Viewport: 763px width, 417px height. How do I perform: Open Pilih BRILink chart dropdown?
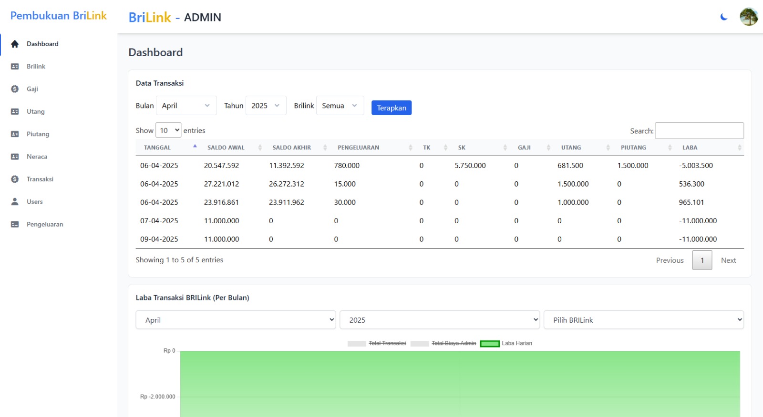tap(644, 320)
